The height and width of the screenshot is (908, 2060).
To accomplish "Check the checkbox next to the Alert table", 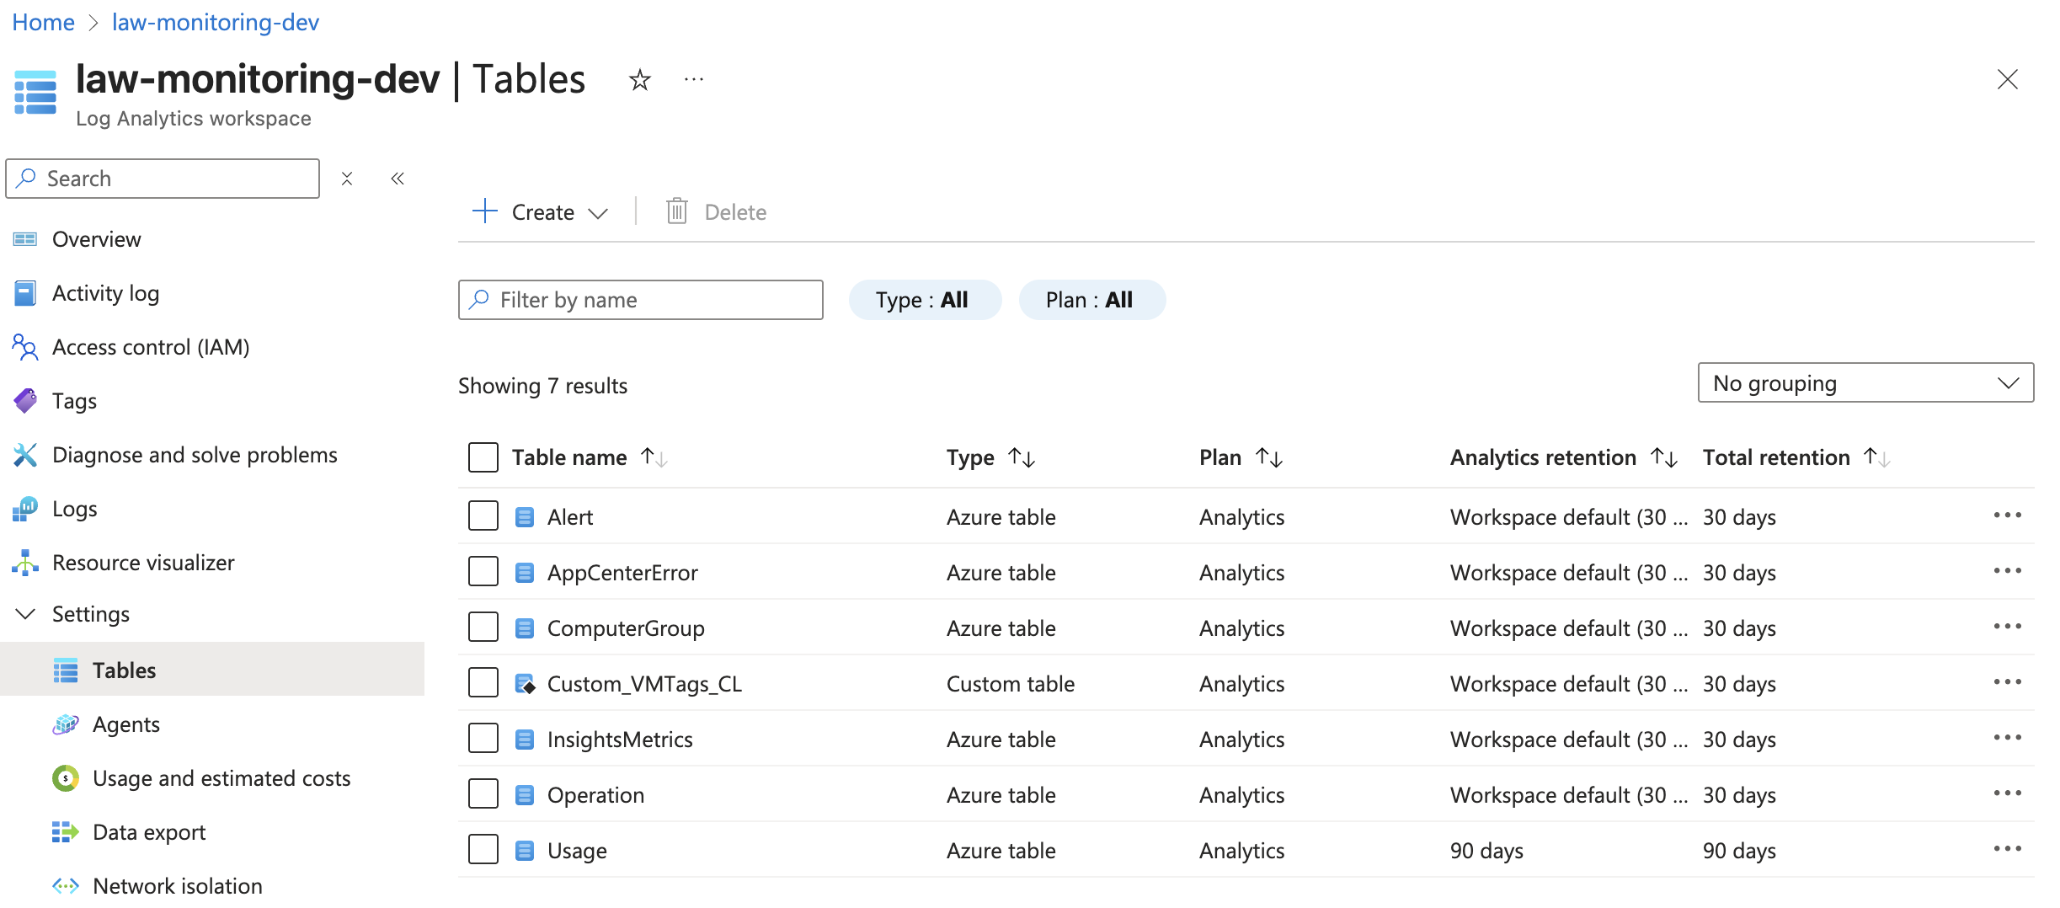I will (x=483, y=515).
